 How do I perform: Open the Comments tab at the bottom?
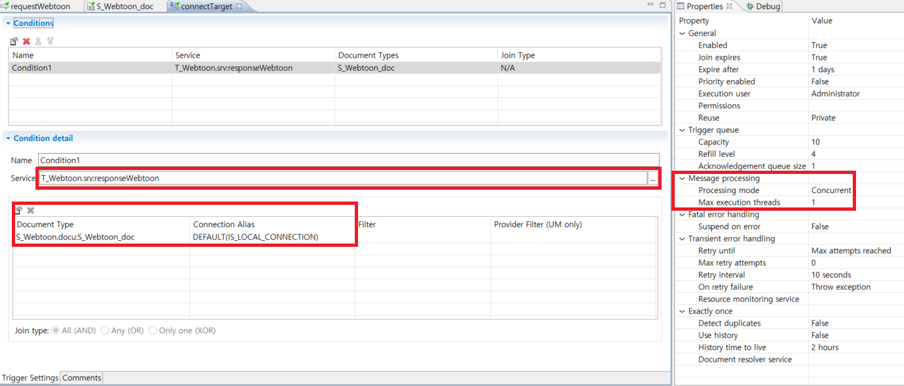[x=81, y=378]
